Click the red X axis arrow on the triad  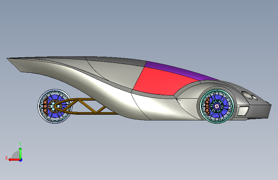(x=14, y=160)
